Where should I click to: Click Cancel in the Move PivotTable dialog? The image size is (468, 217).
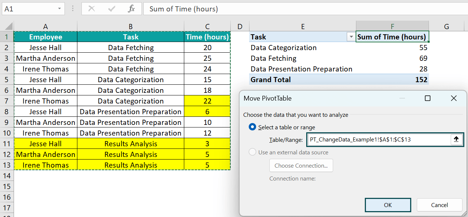[439, 205]
